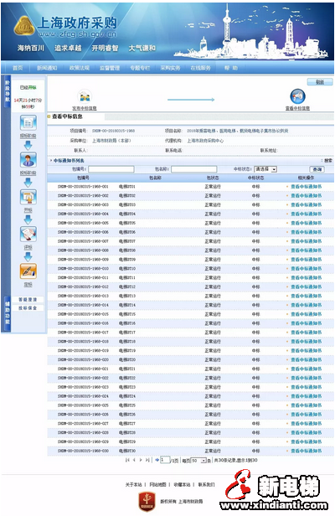Open the 联系我们 footer link
Screen dimensions: 335x516
[x=206, y=485]
